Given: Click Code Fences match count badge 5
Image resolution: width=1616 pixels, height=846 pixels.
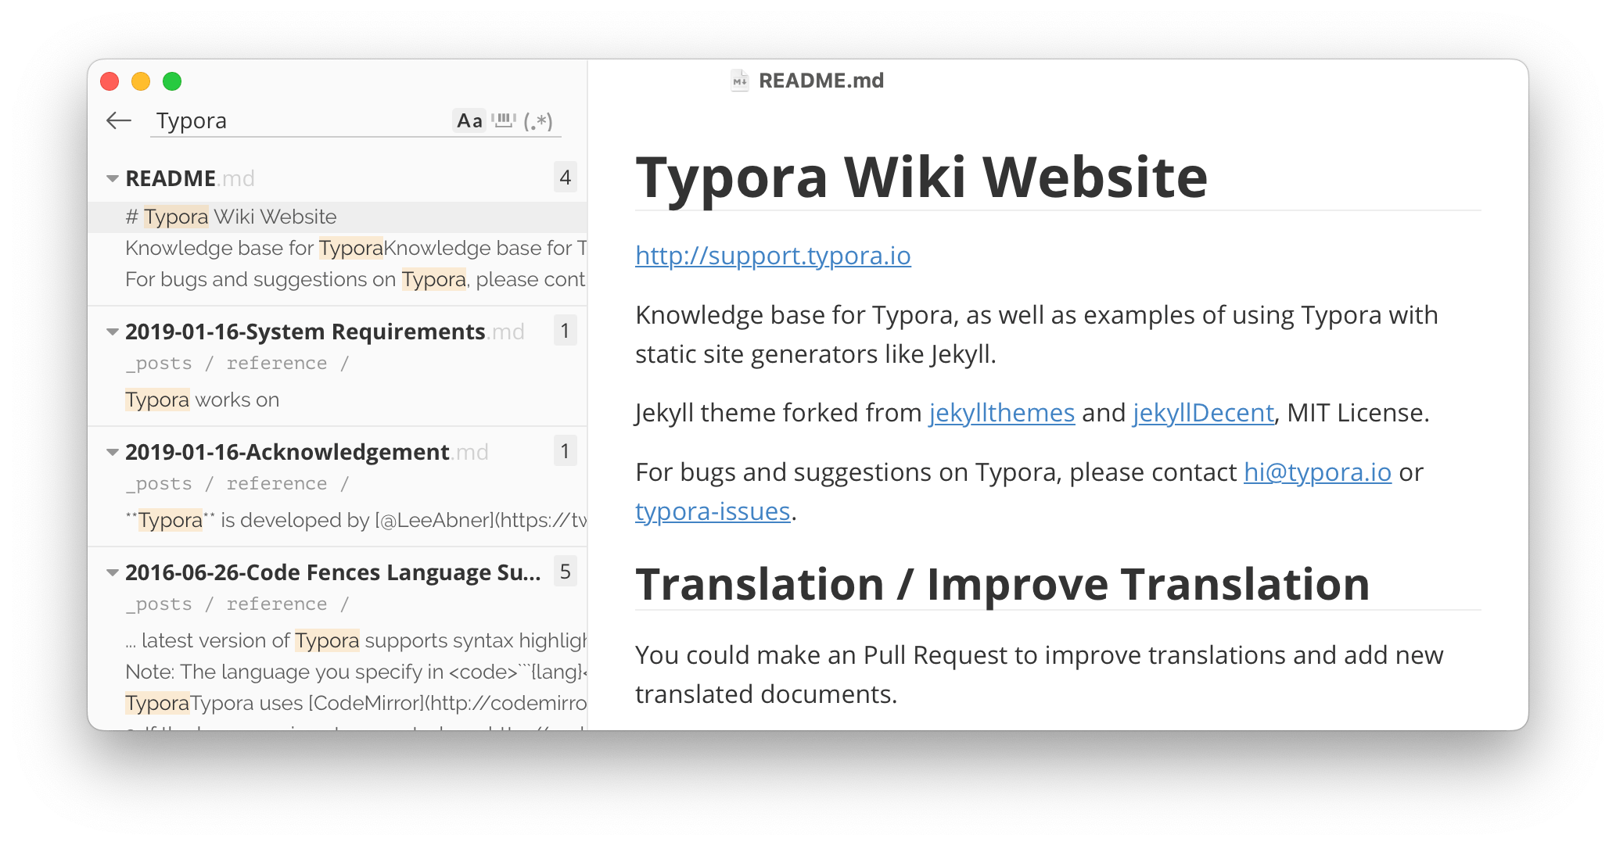Looking at the screenshot, I should (566, 572).
